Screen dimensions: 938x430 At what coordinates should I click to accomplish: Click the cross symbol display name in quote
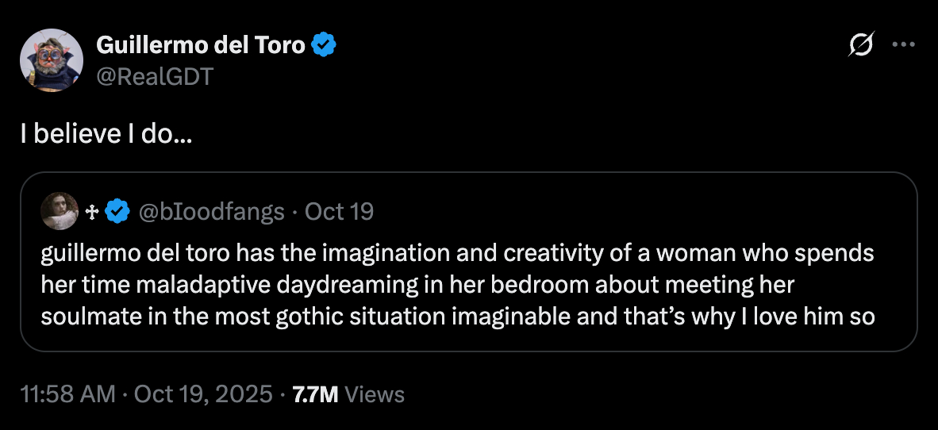point(91,212)
